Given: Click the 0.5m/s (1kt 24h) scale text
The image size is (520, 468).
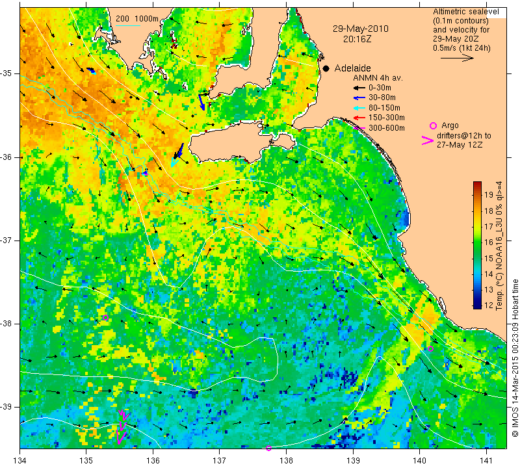Looking at the screenshot, I should pyautogui.click(x=461, y=47).
